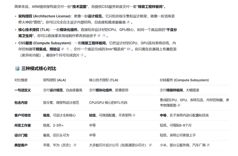Viewport: 238px width, 156px height.
Task: Open citation badge 9 after 不改架构
Action: pos(134,115)
